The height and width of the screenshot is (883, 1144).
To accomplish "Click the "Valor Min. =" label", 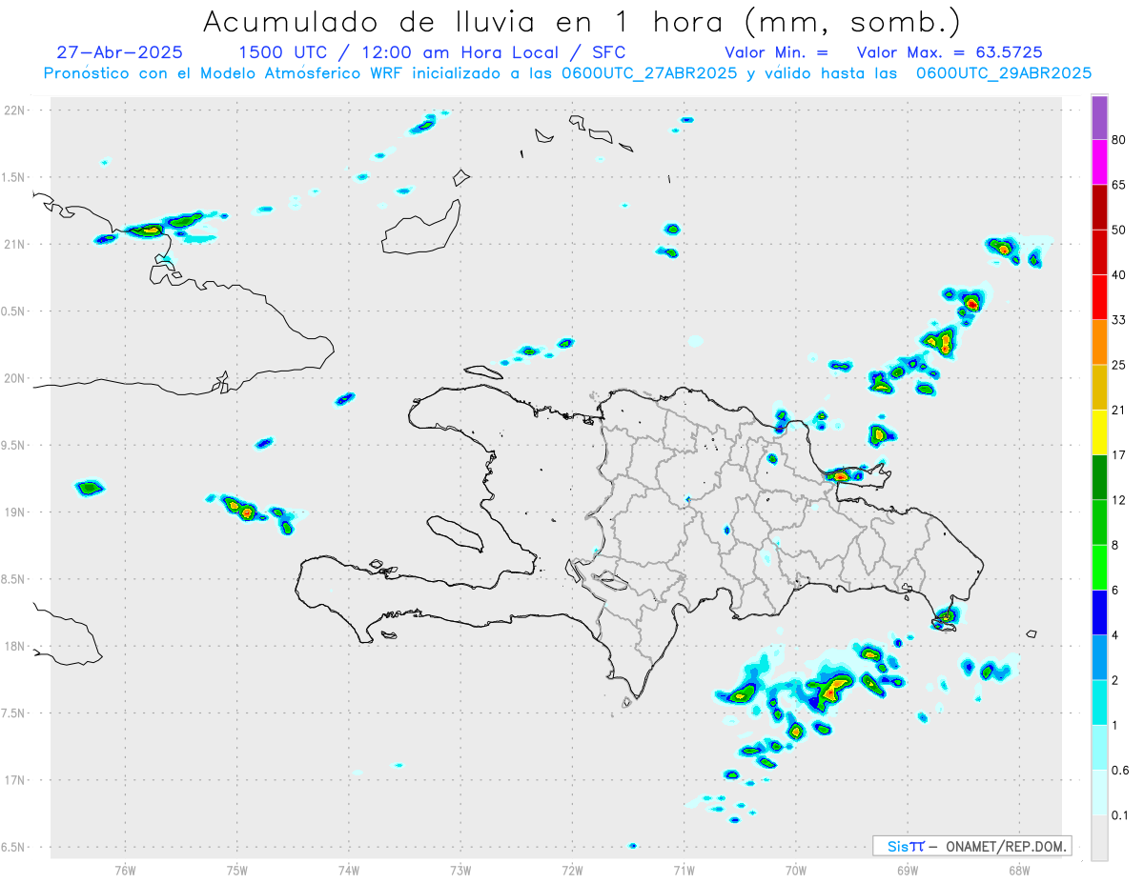I will pyautogui.click(x=776, y=52).
